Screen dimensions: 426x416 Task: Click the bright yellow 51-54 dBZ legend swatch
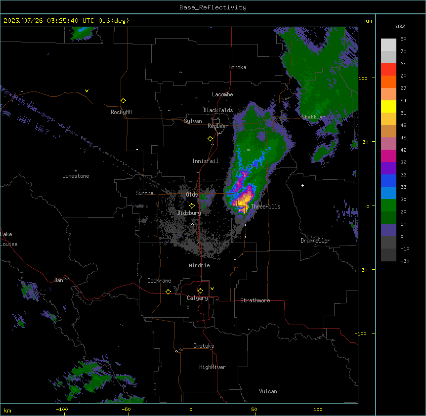tap(388, 106)
